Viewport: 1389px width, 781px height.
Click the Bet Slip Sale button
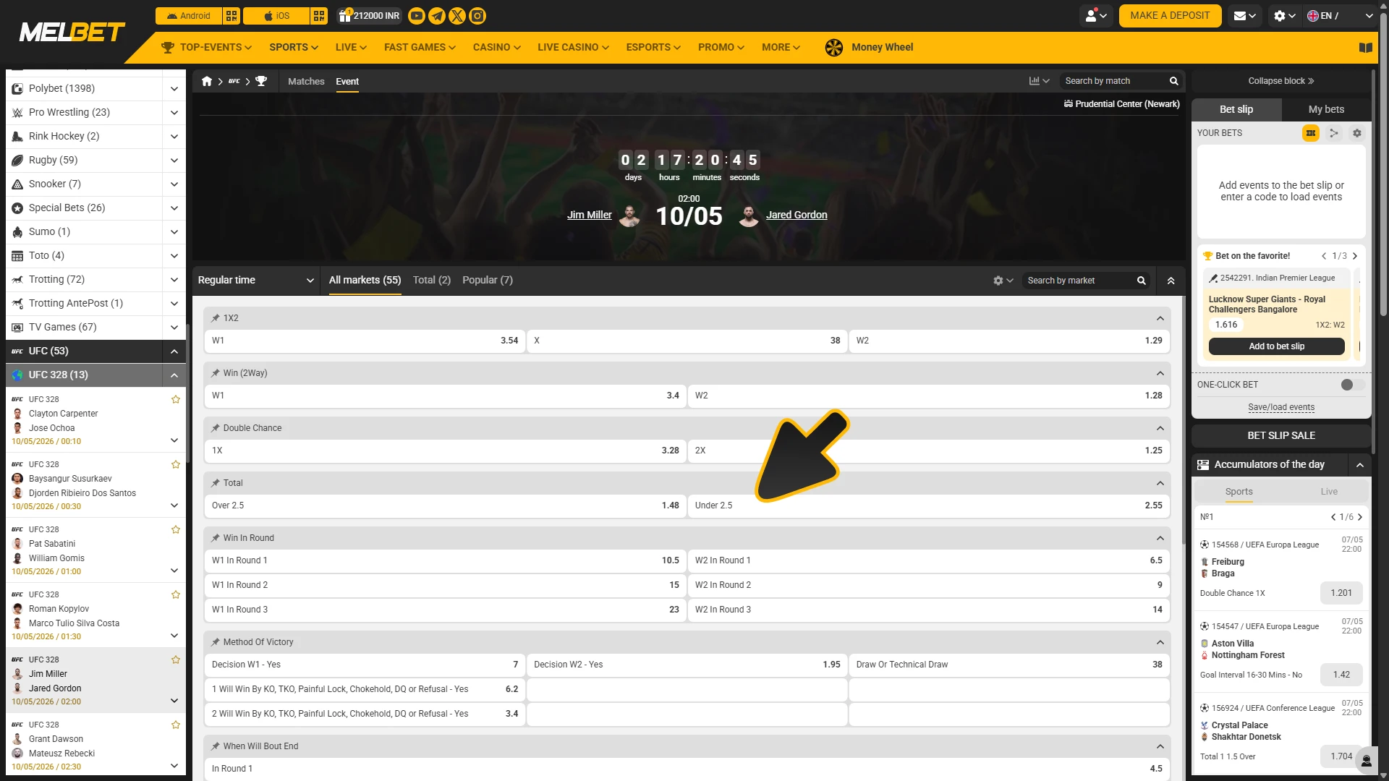coord(1281,435)
